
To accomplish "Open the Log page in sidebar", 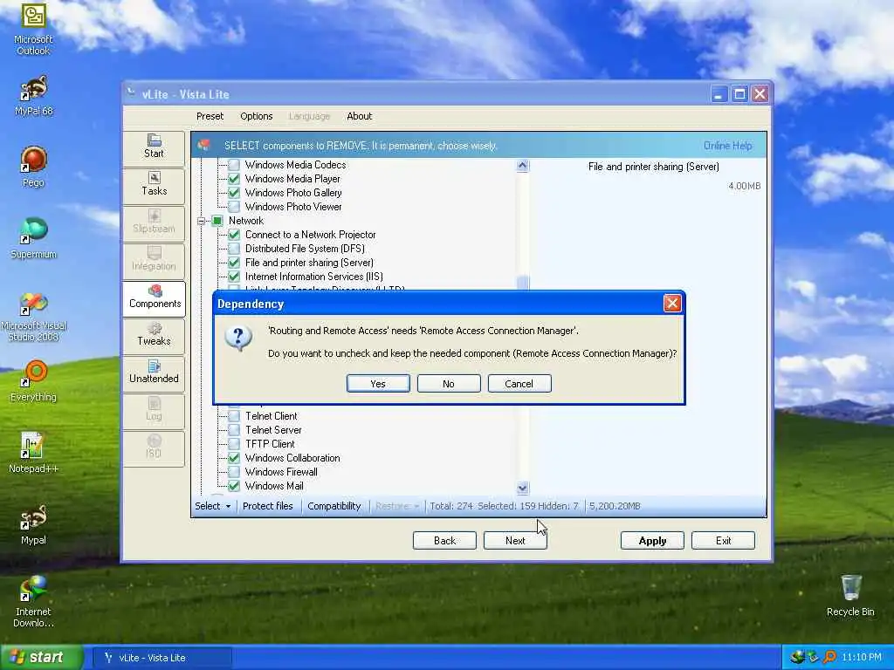I will pyautogui.click(x=154, y=411).
